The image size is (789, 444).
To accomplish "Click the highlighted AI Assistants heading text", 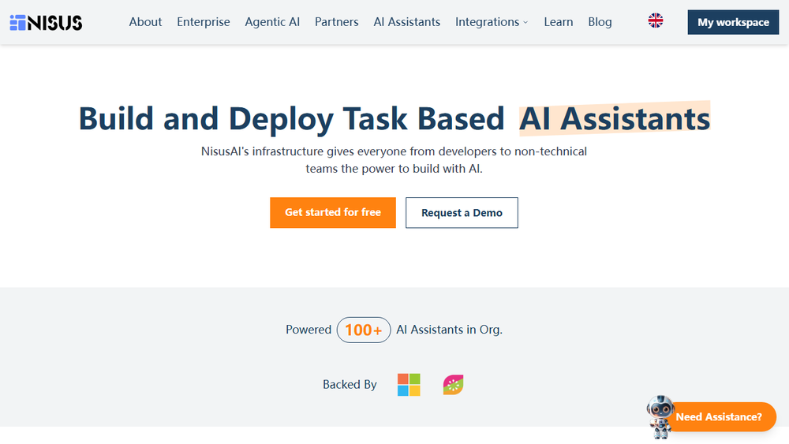I will (615, 119).
